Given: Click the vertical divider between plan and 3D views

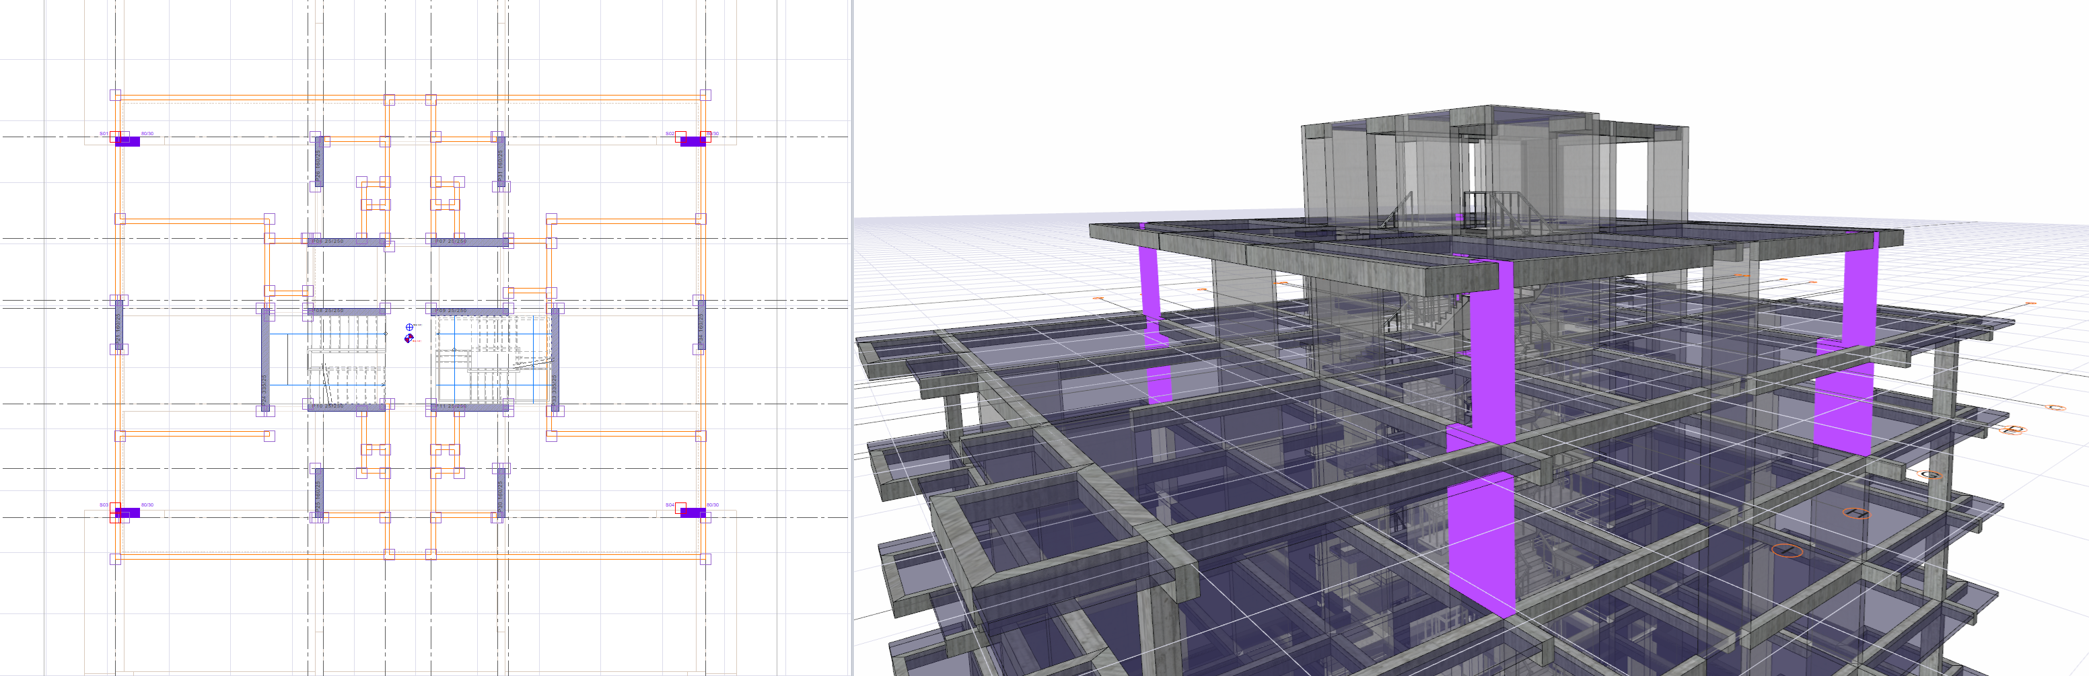Looking at the screenshot, I should (x=851, y=338).
